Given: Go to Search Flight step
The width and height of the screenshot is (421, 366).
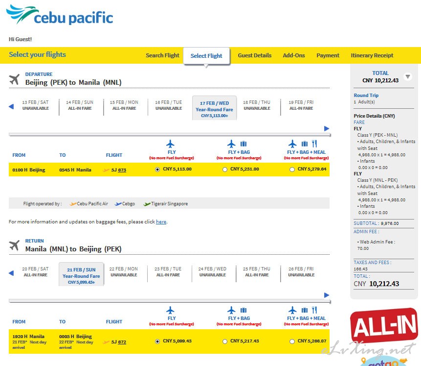Looking at the screenshot, I should pos(162,55).
